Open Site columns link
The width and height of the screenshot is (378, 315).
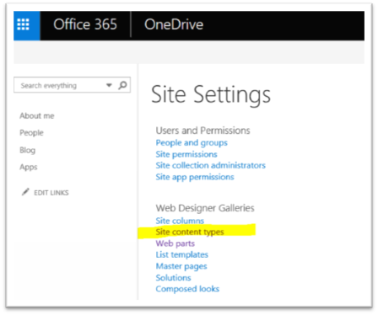pyautogui.click(x=180, y=221)
